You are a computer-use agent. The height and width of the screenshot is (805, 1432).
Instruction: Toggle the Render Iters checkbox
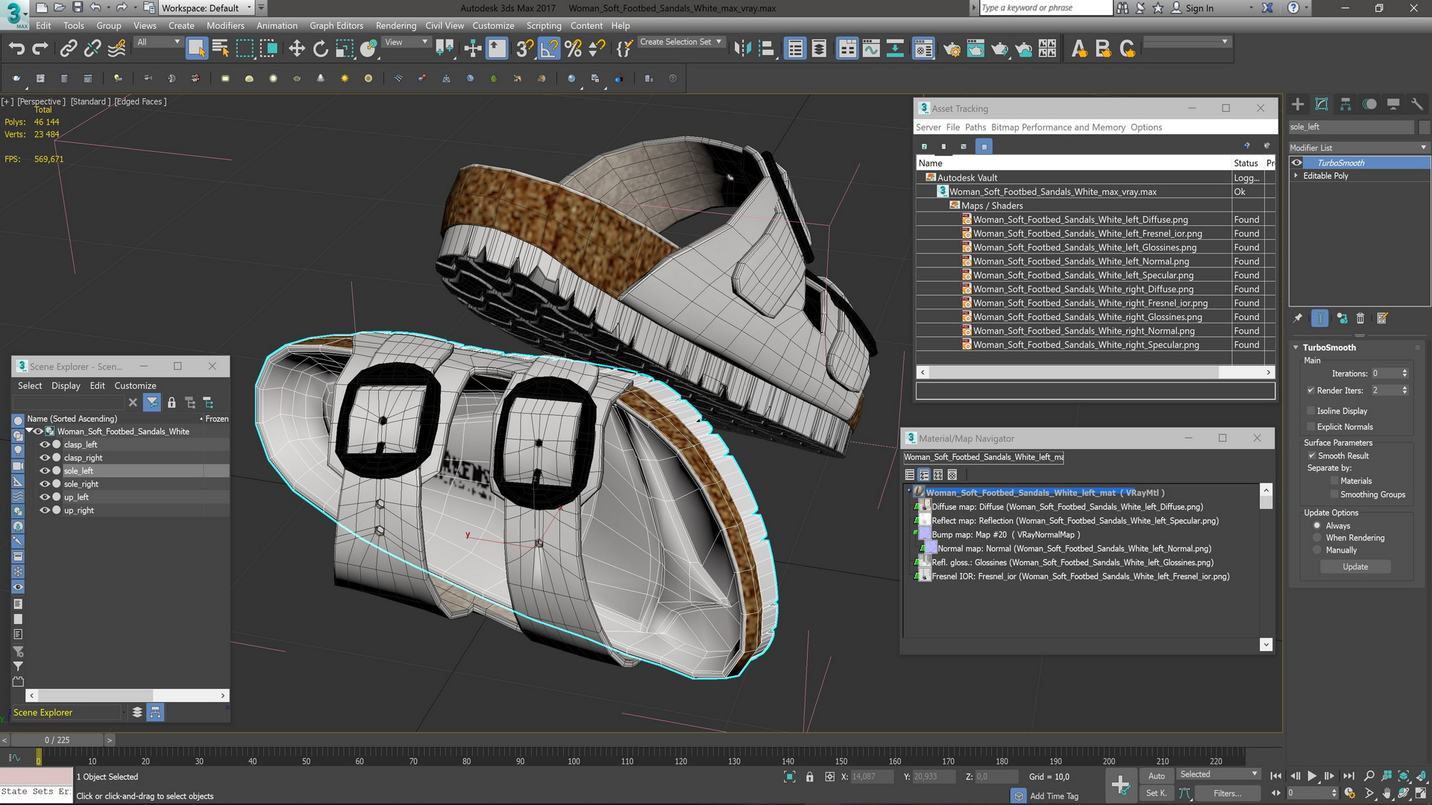(x=1311, y=390)
